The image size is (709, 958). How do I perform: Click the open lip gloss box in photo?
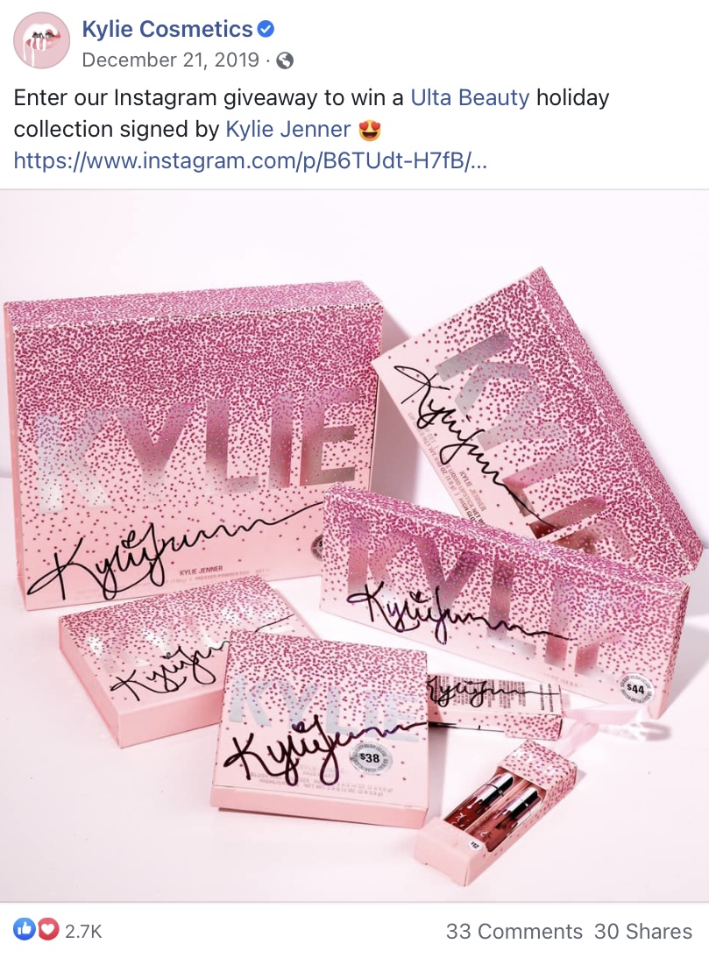point(494,813)
